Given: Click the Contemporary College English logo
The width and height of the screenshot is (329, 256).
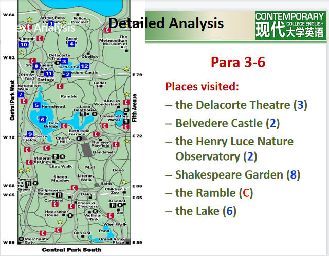Looking at the screenshot, I should click(x=290, y=25).
